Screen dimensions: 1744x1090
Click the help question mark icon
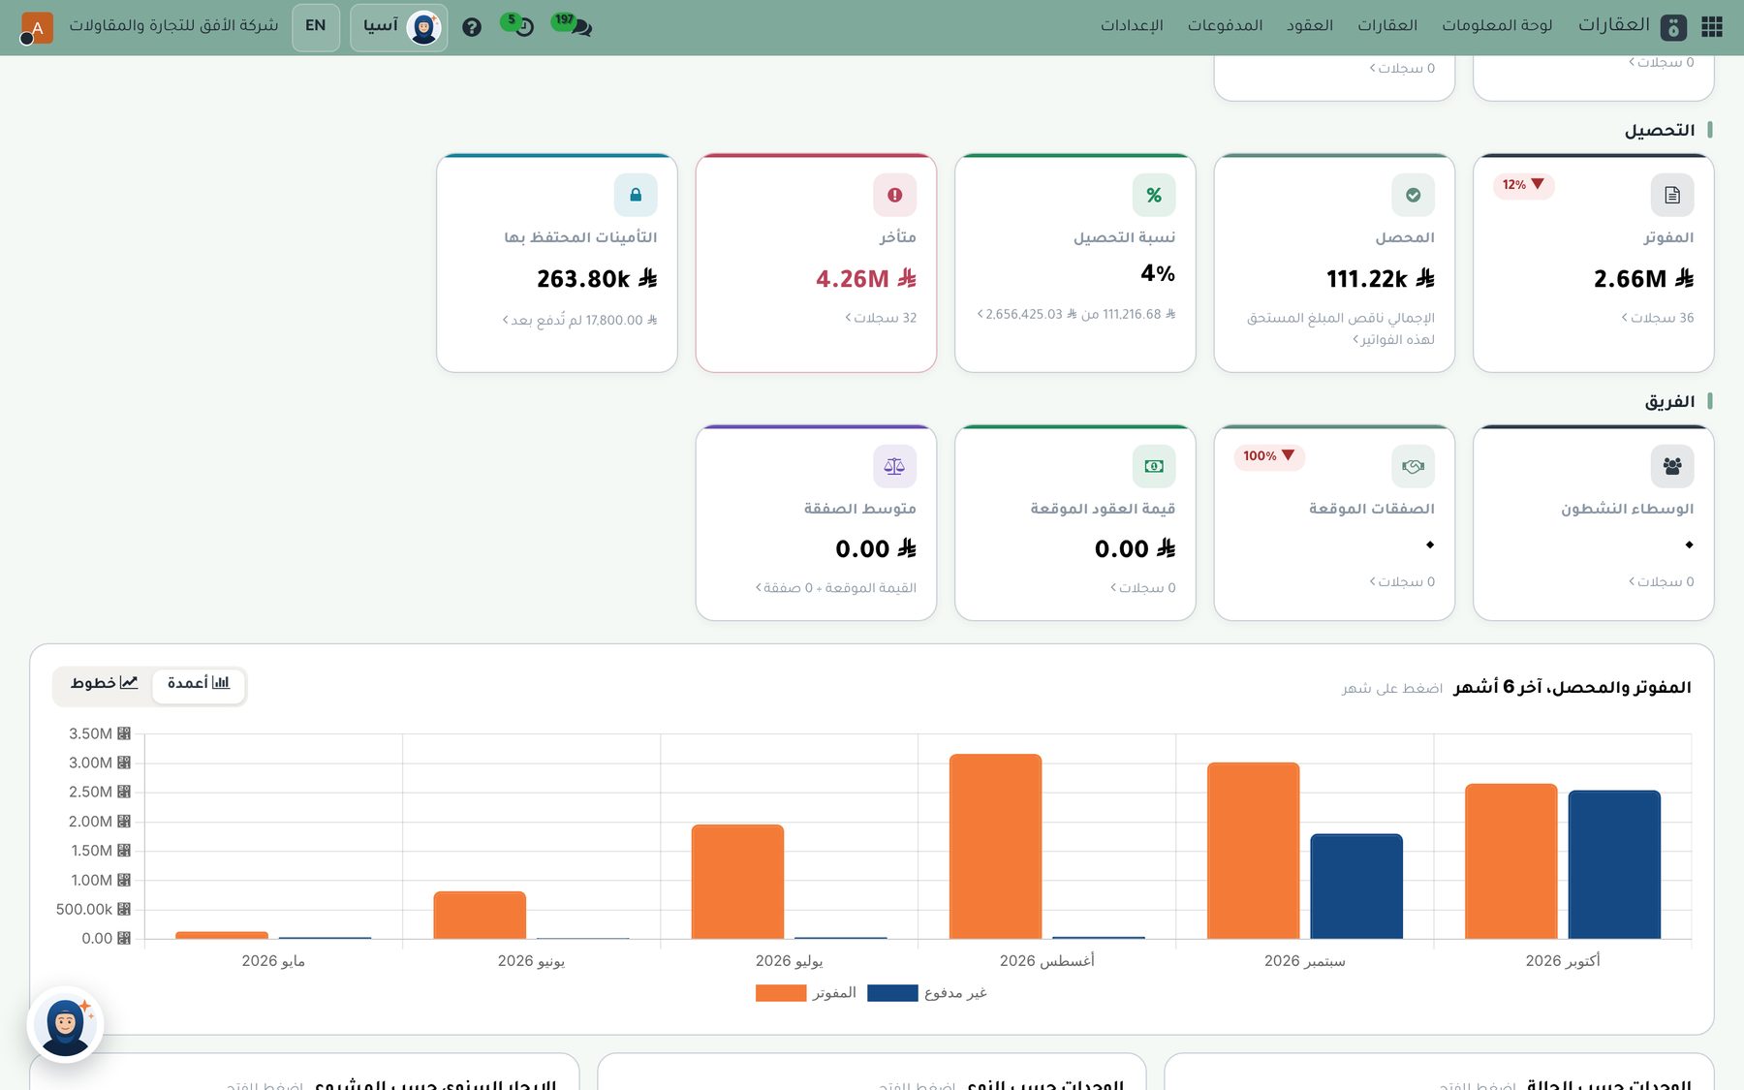pyautogui.click(x=472, y=27)
